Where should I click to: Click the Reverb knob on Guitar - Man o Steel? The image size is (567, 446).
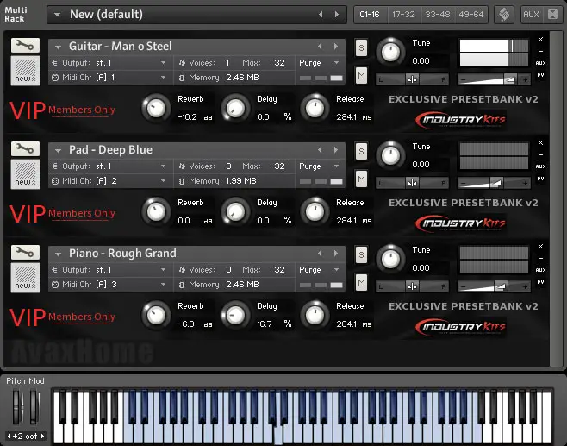156,108
